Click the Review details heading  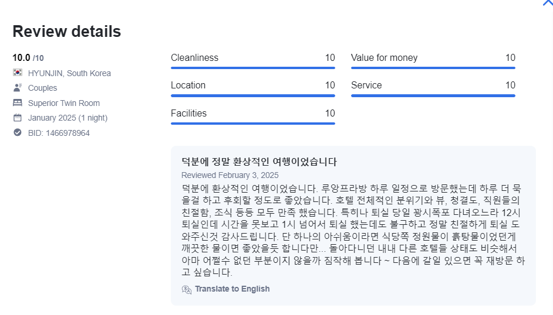pyautogui.click(x=67, y=31)
